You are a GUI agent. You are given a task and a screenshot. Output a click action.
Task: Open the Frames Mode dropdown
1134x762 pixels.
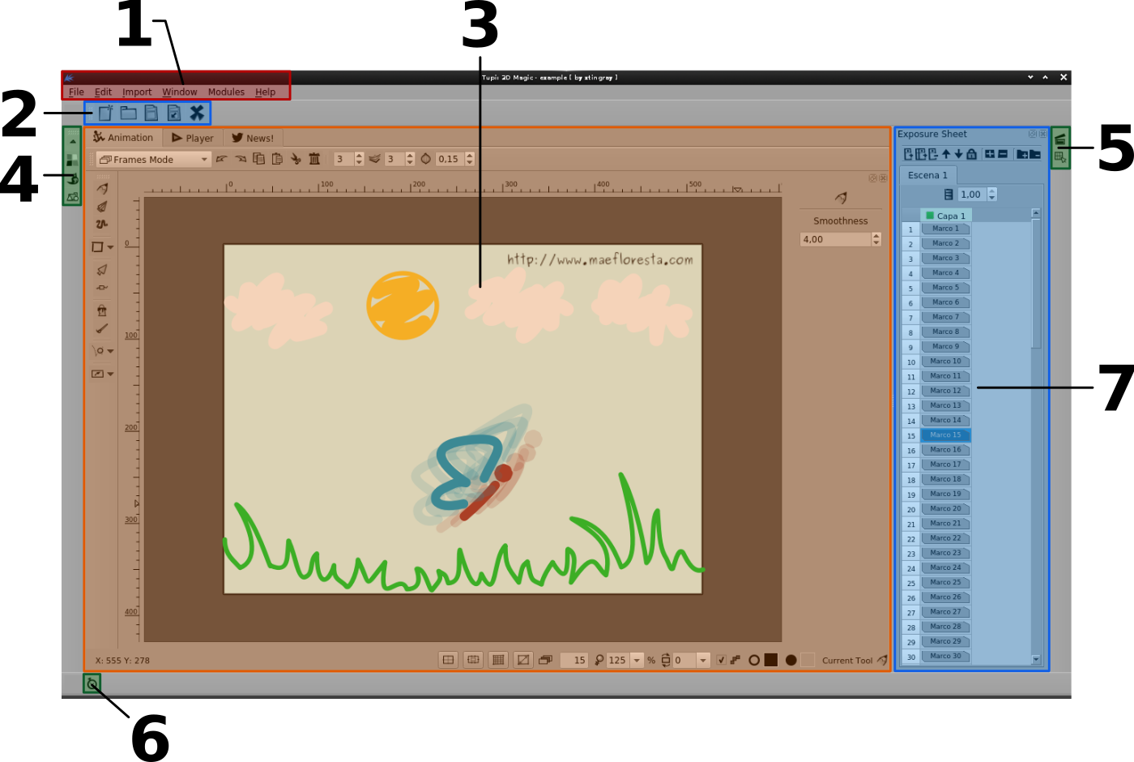pyautogui.click(x=153, y=160)
